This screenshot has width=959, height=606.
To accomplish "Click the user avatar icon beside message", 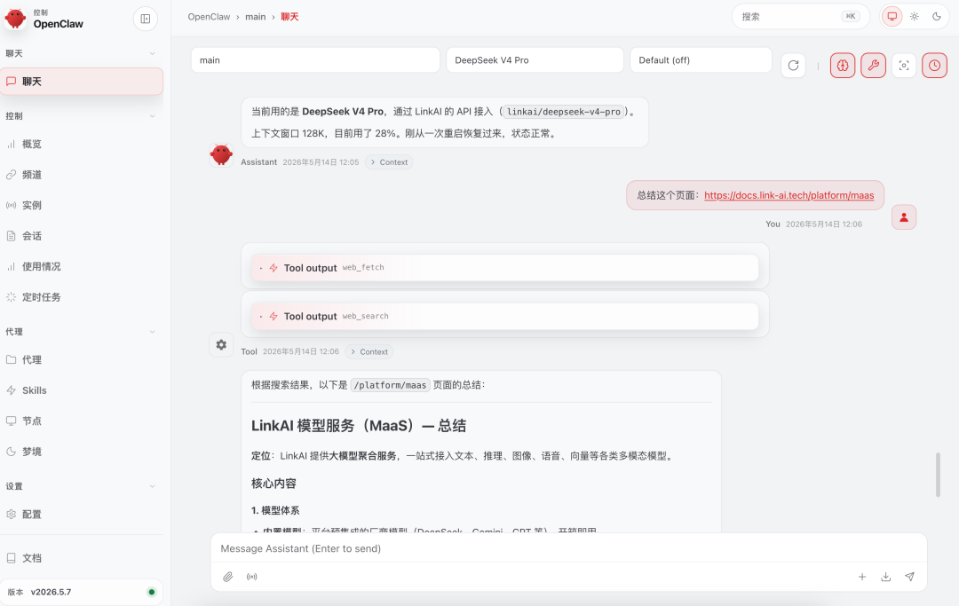I will click(x=904, y=216).
